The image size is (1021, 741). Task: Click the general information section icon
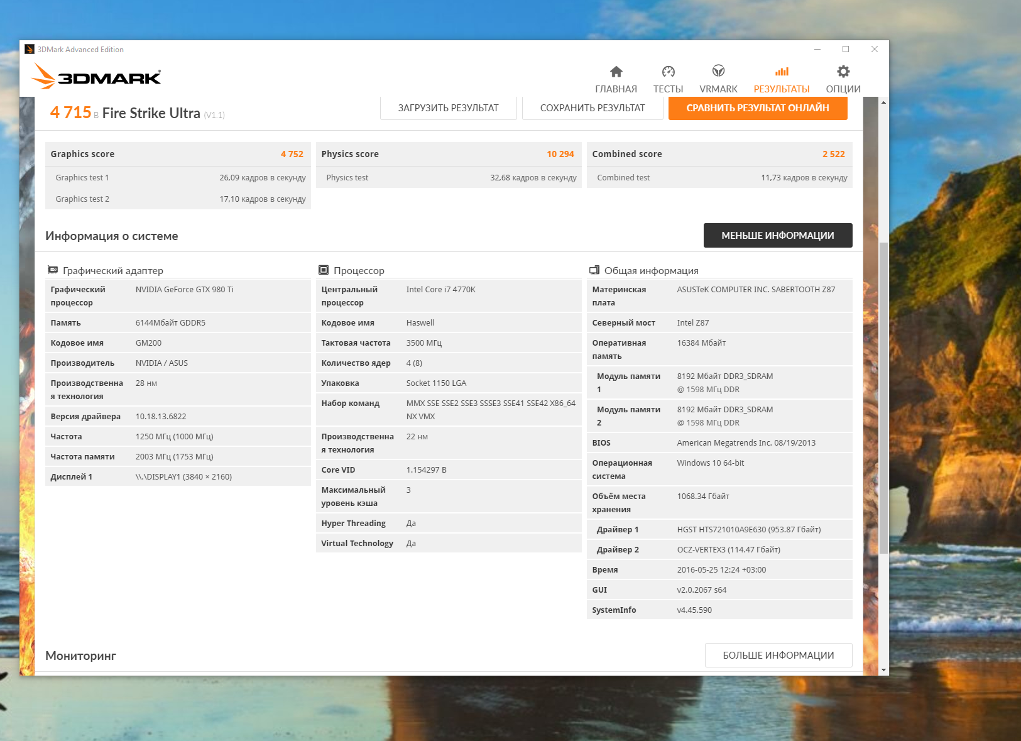pyautogui.click(x=594, y=270)
